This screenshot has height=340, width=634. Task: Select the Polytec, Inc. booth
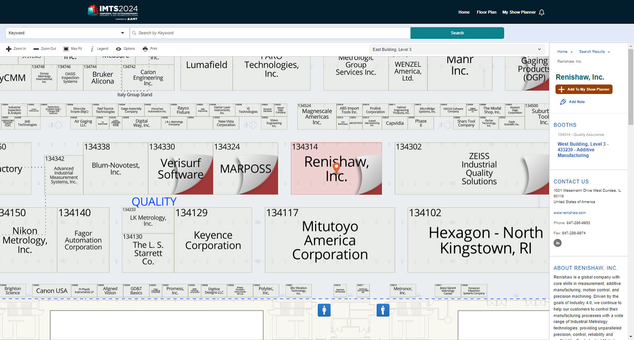(x=266, y=290)
